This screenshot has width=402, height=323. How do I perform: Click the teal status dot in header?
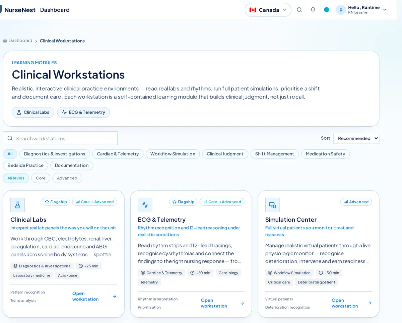click(327, 10)
